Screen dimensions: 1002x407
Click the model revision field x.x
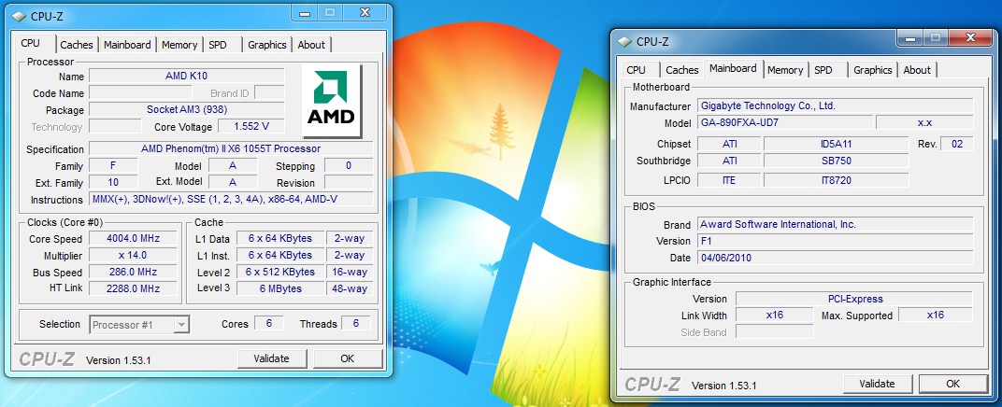point(924,122)
